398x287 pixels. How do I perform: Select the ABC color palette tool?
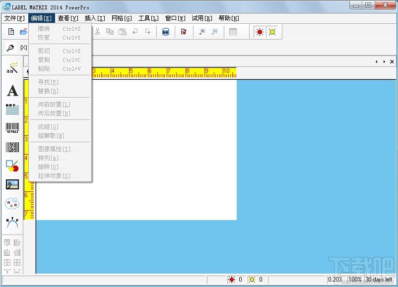tap(12, 204)
